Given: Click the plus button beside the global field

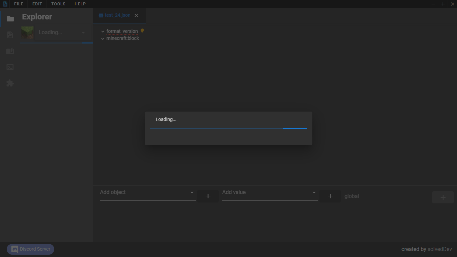Looking at the screenshot, I should tap(443, 197).
